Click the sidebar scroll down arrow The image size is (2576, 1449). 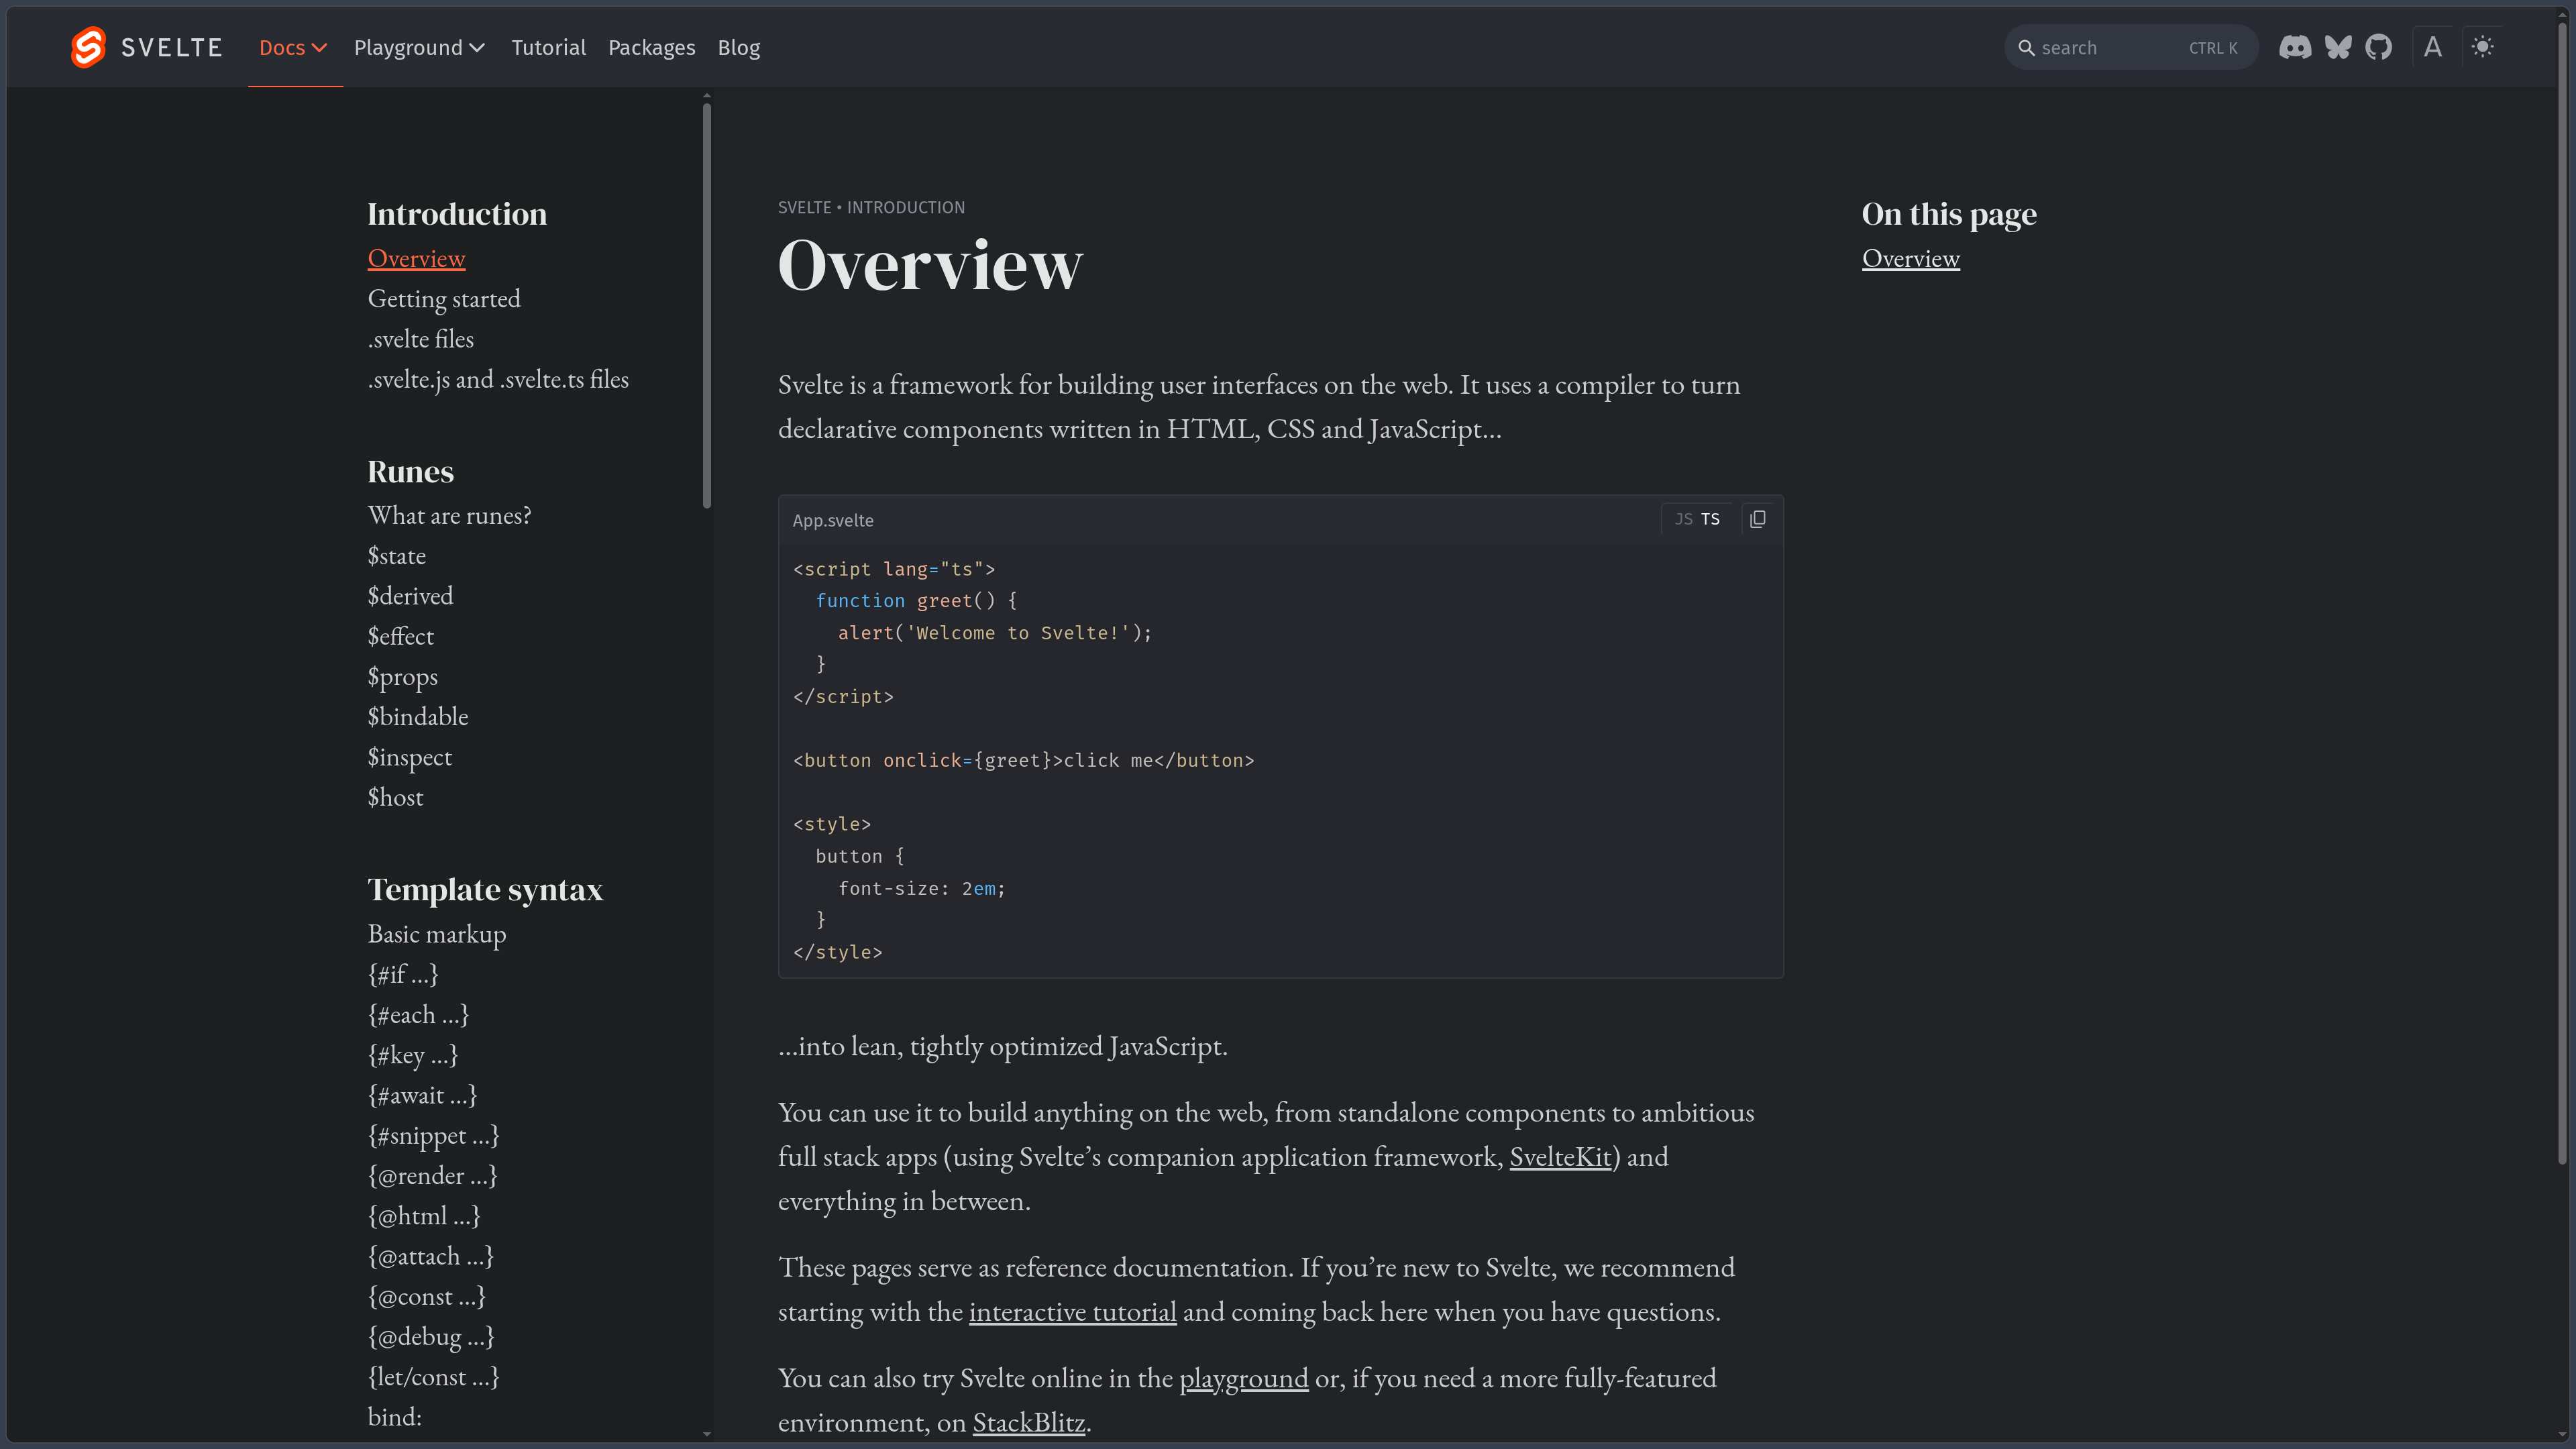pyautogui.click(x=707, y=1434)
